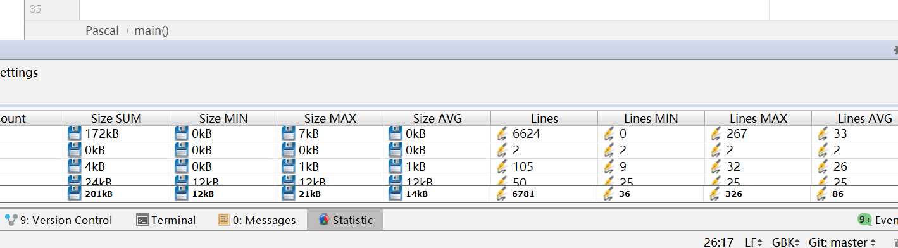This screenshot has width=898, height=248.
Task: Select the 326 total Lines MAX cell
Action: tap(758, 194)
